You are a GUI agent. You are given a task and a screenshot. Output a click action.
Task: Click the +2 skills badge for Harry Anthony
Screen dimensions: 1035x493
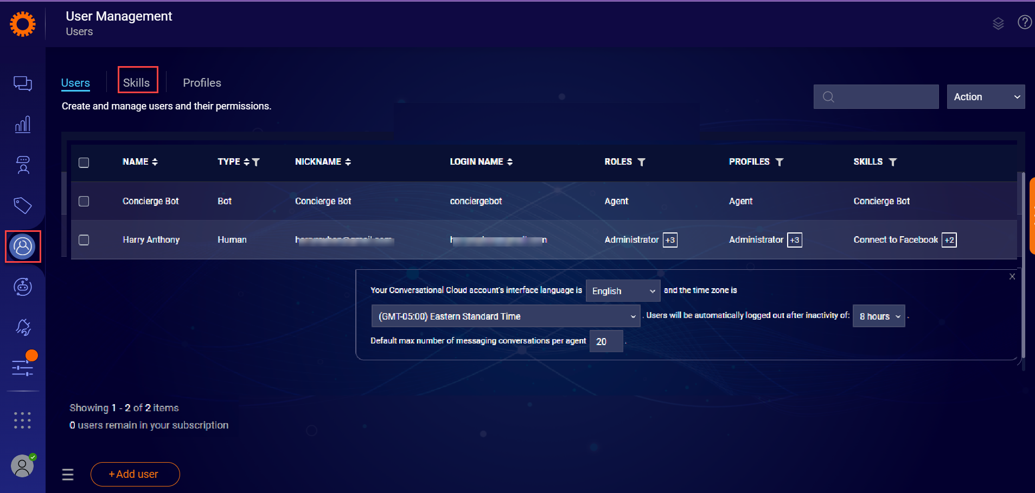949,240
